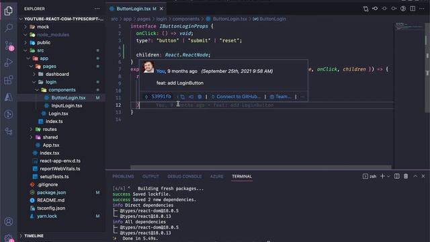The width and height of the screenshot is (430, 242).
Task: Open reportWebVitals.ts file
Action: click(60, 169)
